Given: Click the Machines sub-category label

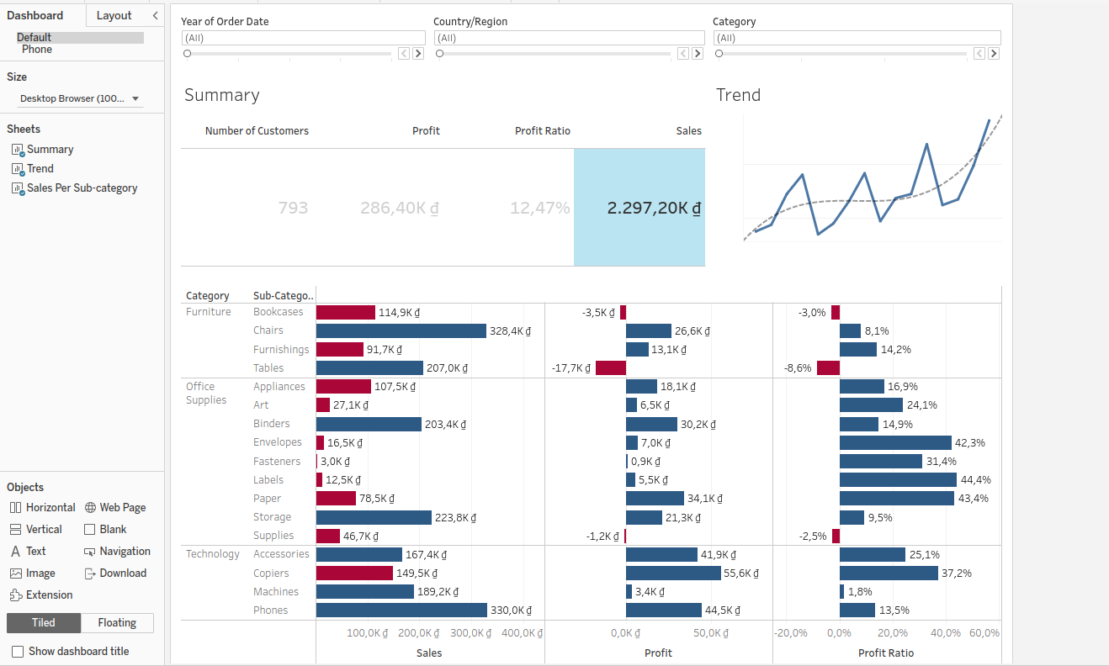Looking at the screenshot, I should pyautogui.click(x=276, y=592).
